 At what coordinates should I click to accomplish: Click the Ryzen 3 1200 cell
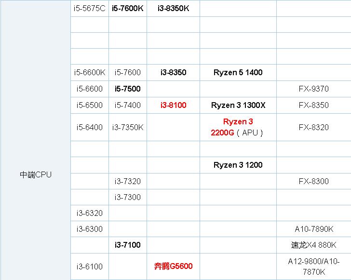pyautogui.click(x=238, y=165)
